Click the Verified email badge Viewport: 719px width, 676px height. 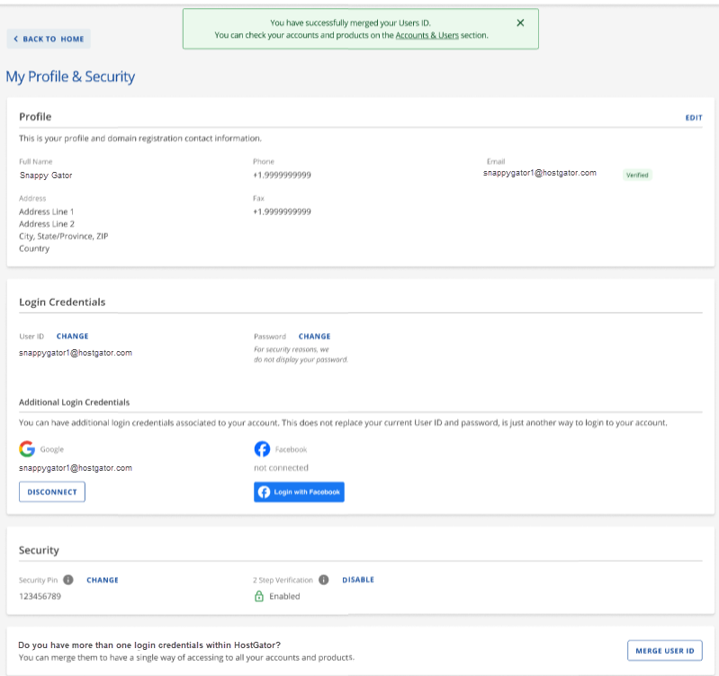[637, 175]
